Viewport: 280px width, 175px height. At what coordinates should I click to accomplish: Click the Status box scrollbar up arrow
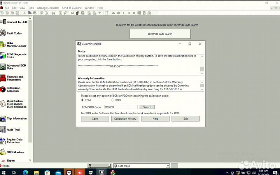[x=202, y=56]
